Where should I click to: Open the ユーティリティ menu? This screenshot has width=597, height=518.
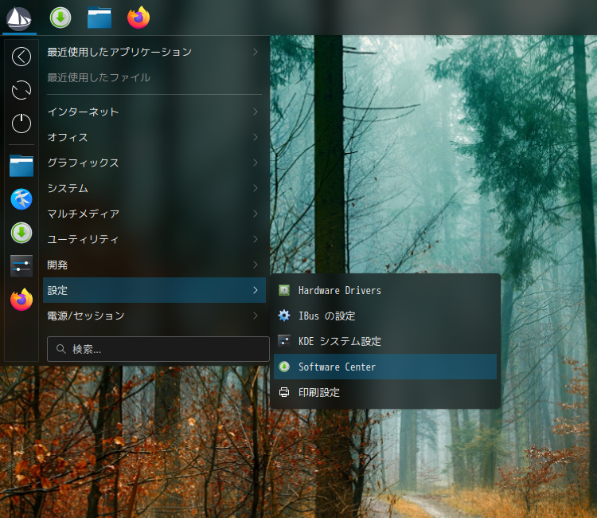tap(154, 239)
